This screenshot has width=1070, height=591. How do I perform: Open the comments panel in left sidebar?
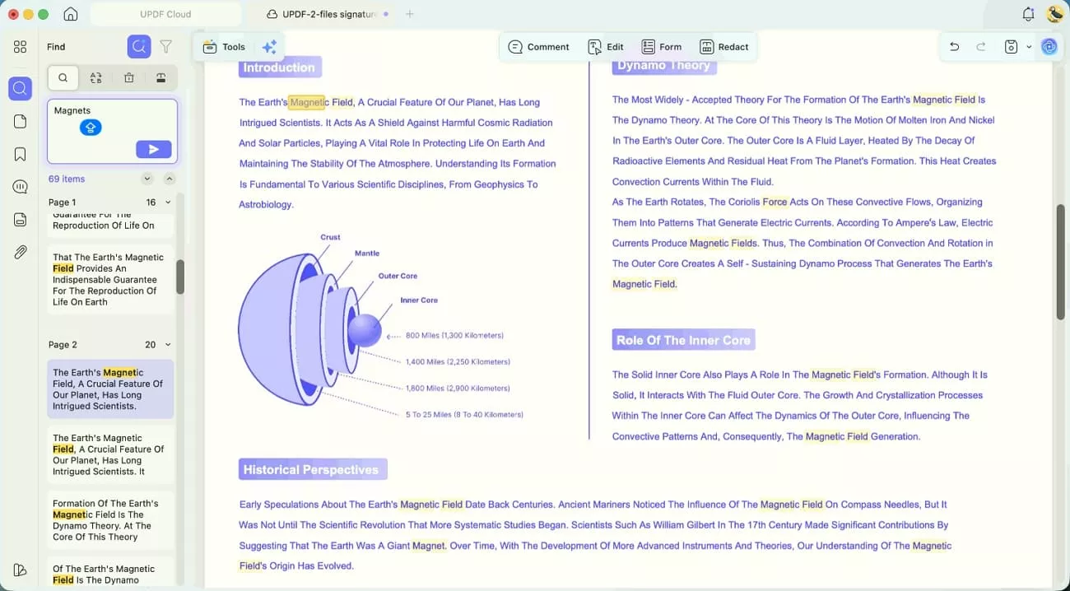20,187
